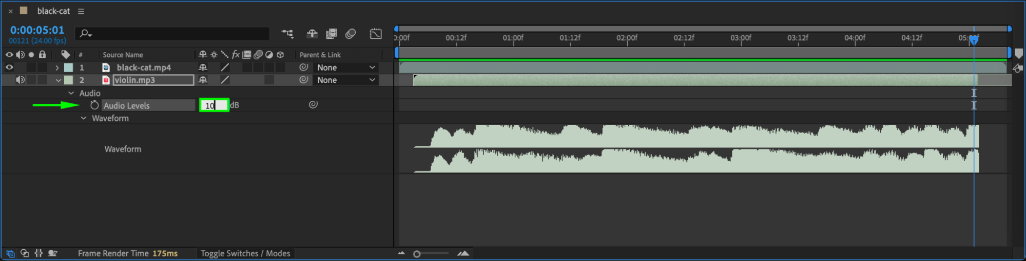Click Toggle Switches / Modes button

[x=245, y=253]
